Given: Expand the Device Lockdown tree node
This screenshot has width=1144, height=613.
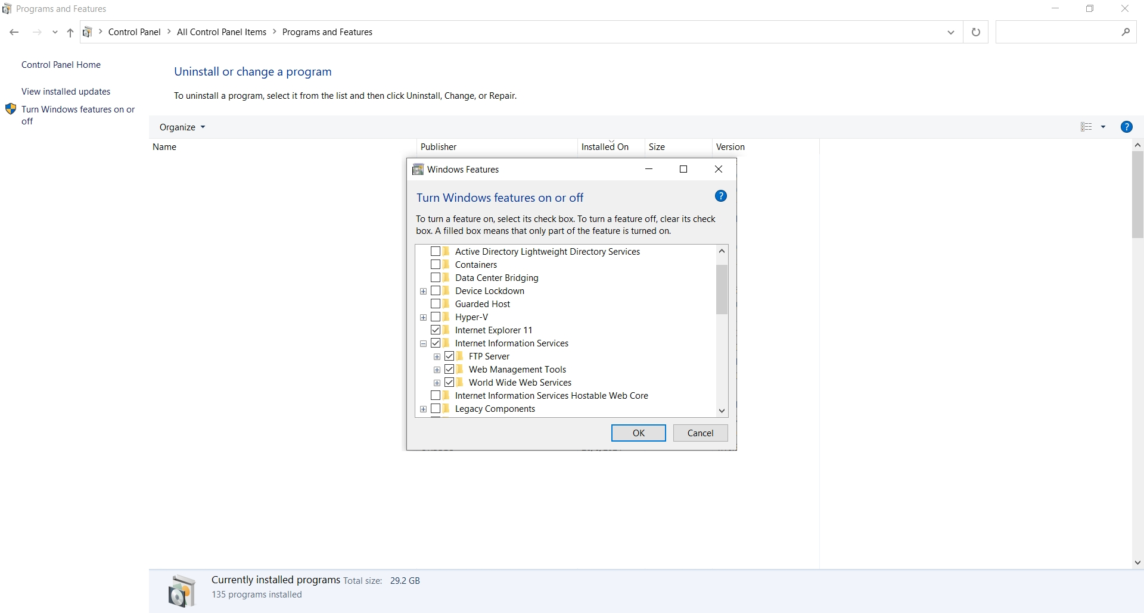Looking at the screenshot, I should tap(423, 292).
